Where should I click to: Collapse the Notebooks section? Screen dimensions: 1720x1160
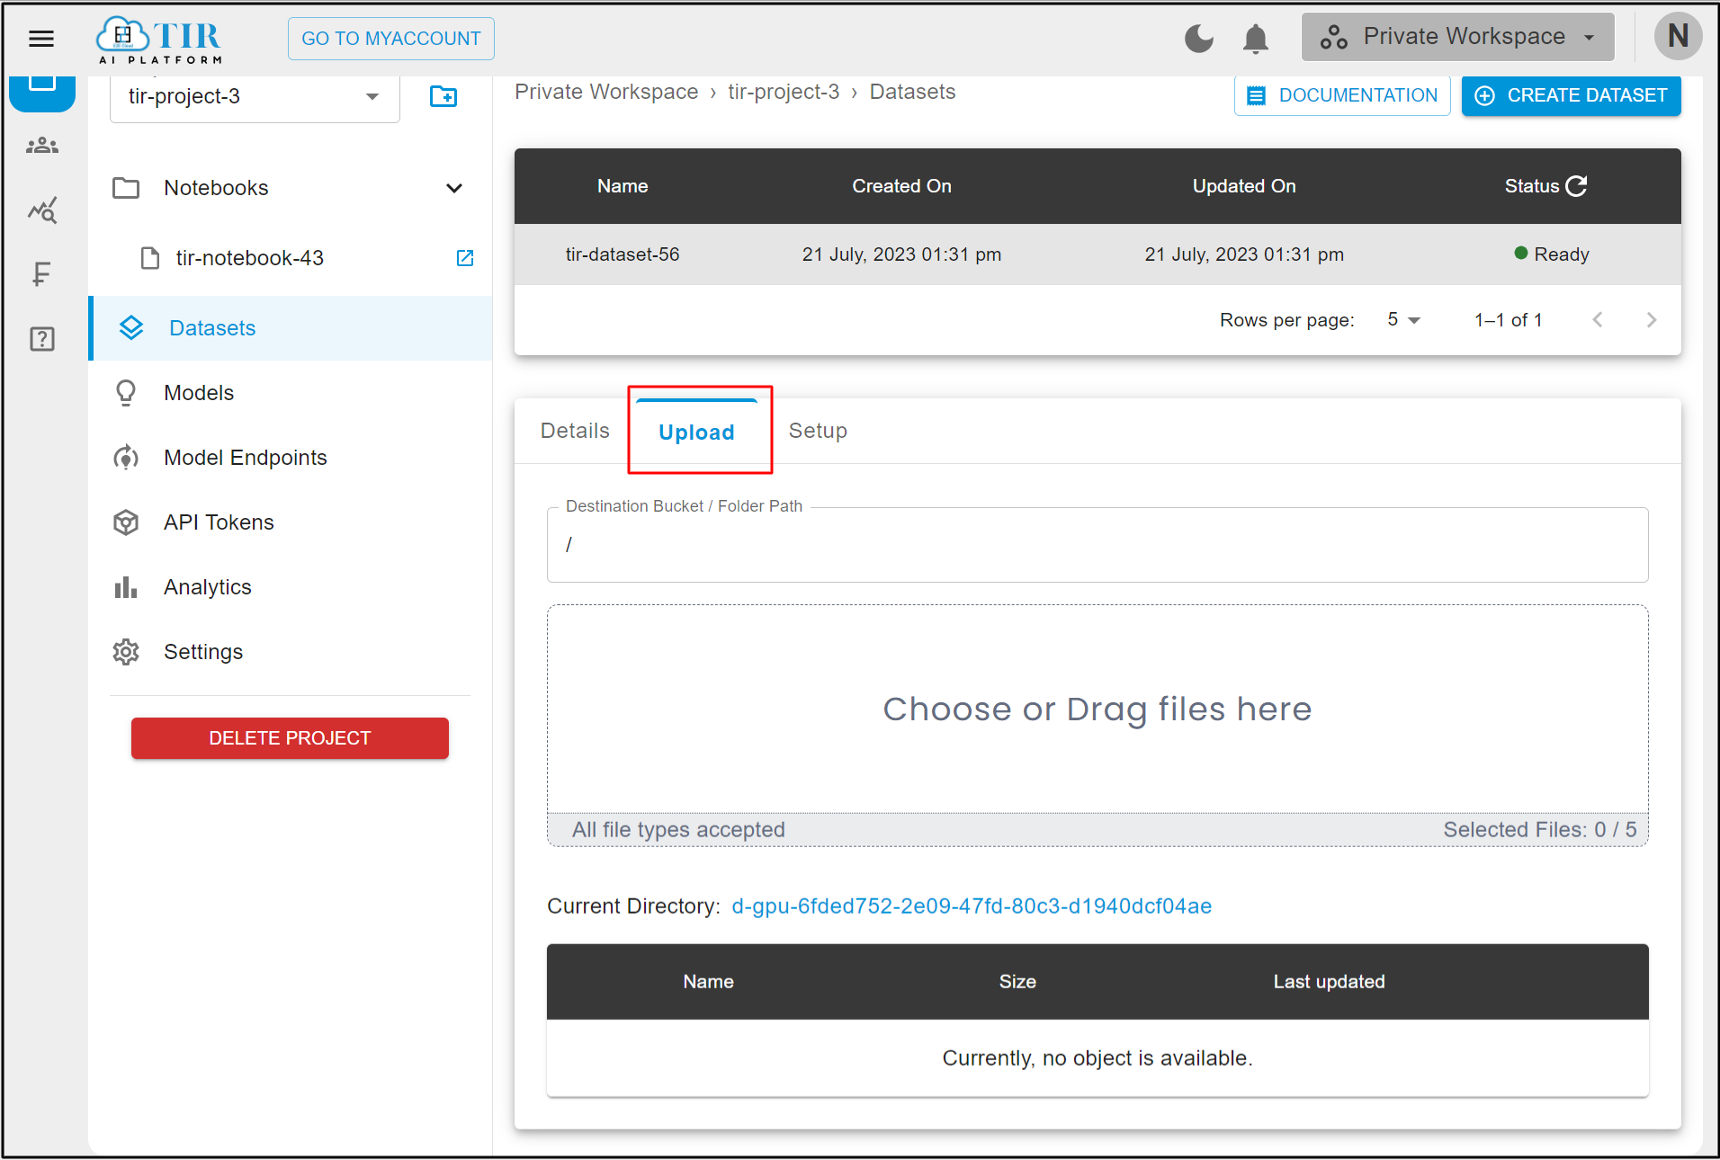(454, 188)
